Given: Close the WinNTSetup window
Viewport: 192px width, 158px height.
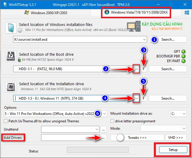Looking at the screenshot, I should pos(185,4).
